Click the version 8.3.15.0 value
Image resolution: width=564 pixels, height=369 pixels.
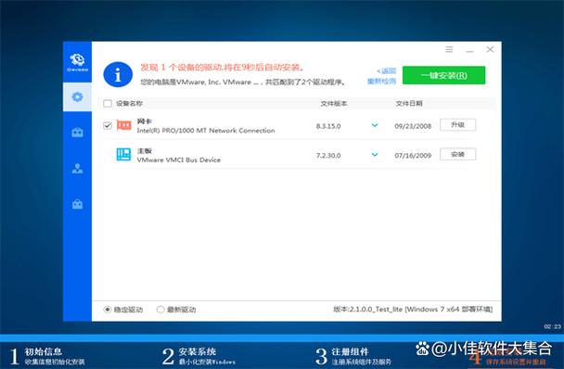[x=328, y=126]
